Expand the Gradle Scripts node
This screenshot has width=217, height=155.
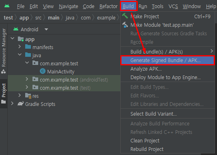tap(12, 103)
